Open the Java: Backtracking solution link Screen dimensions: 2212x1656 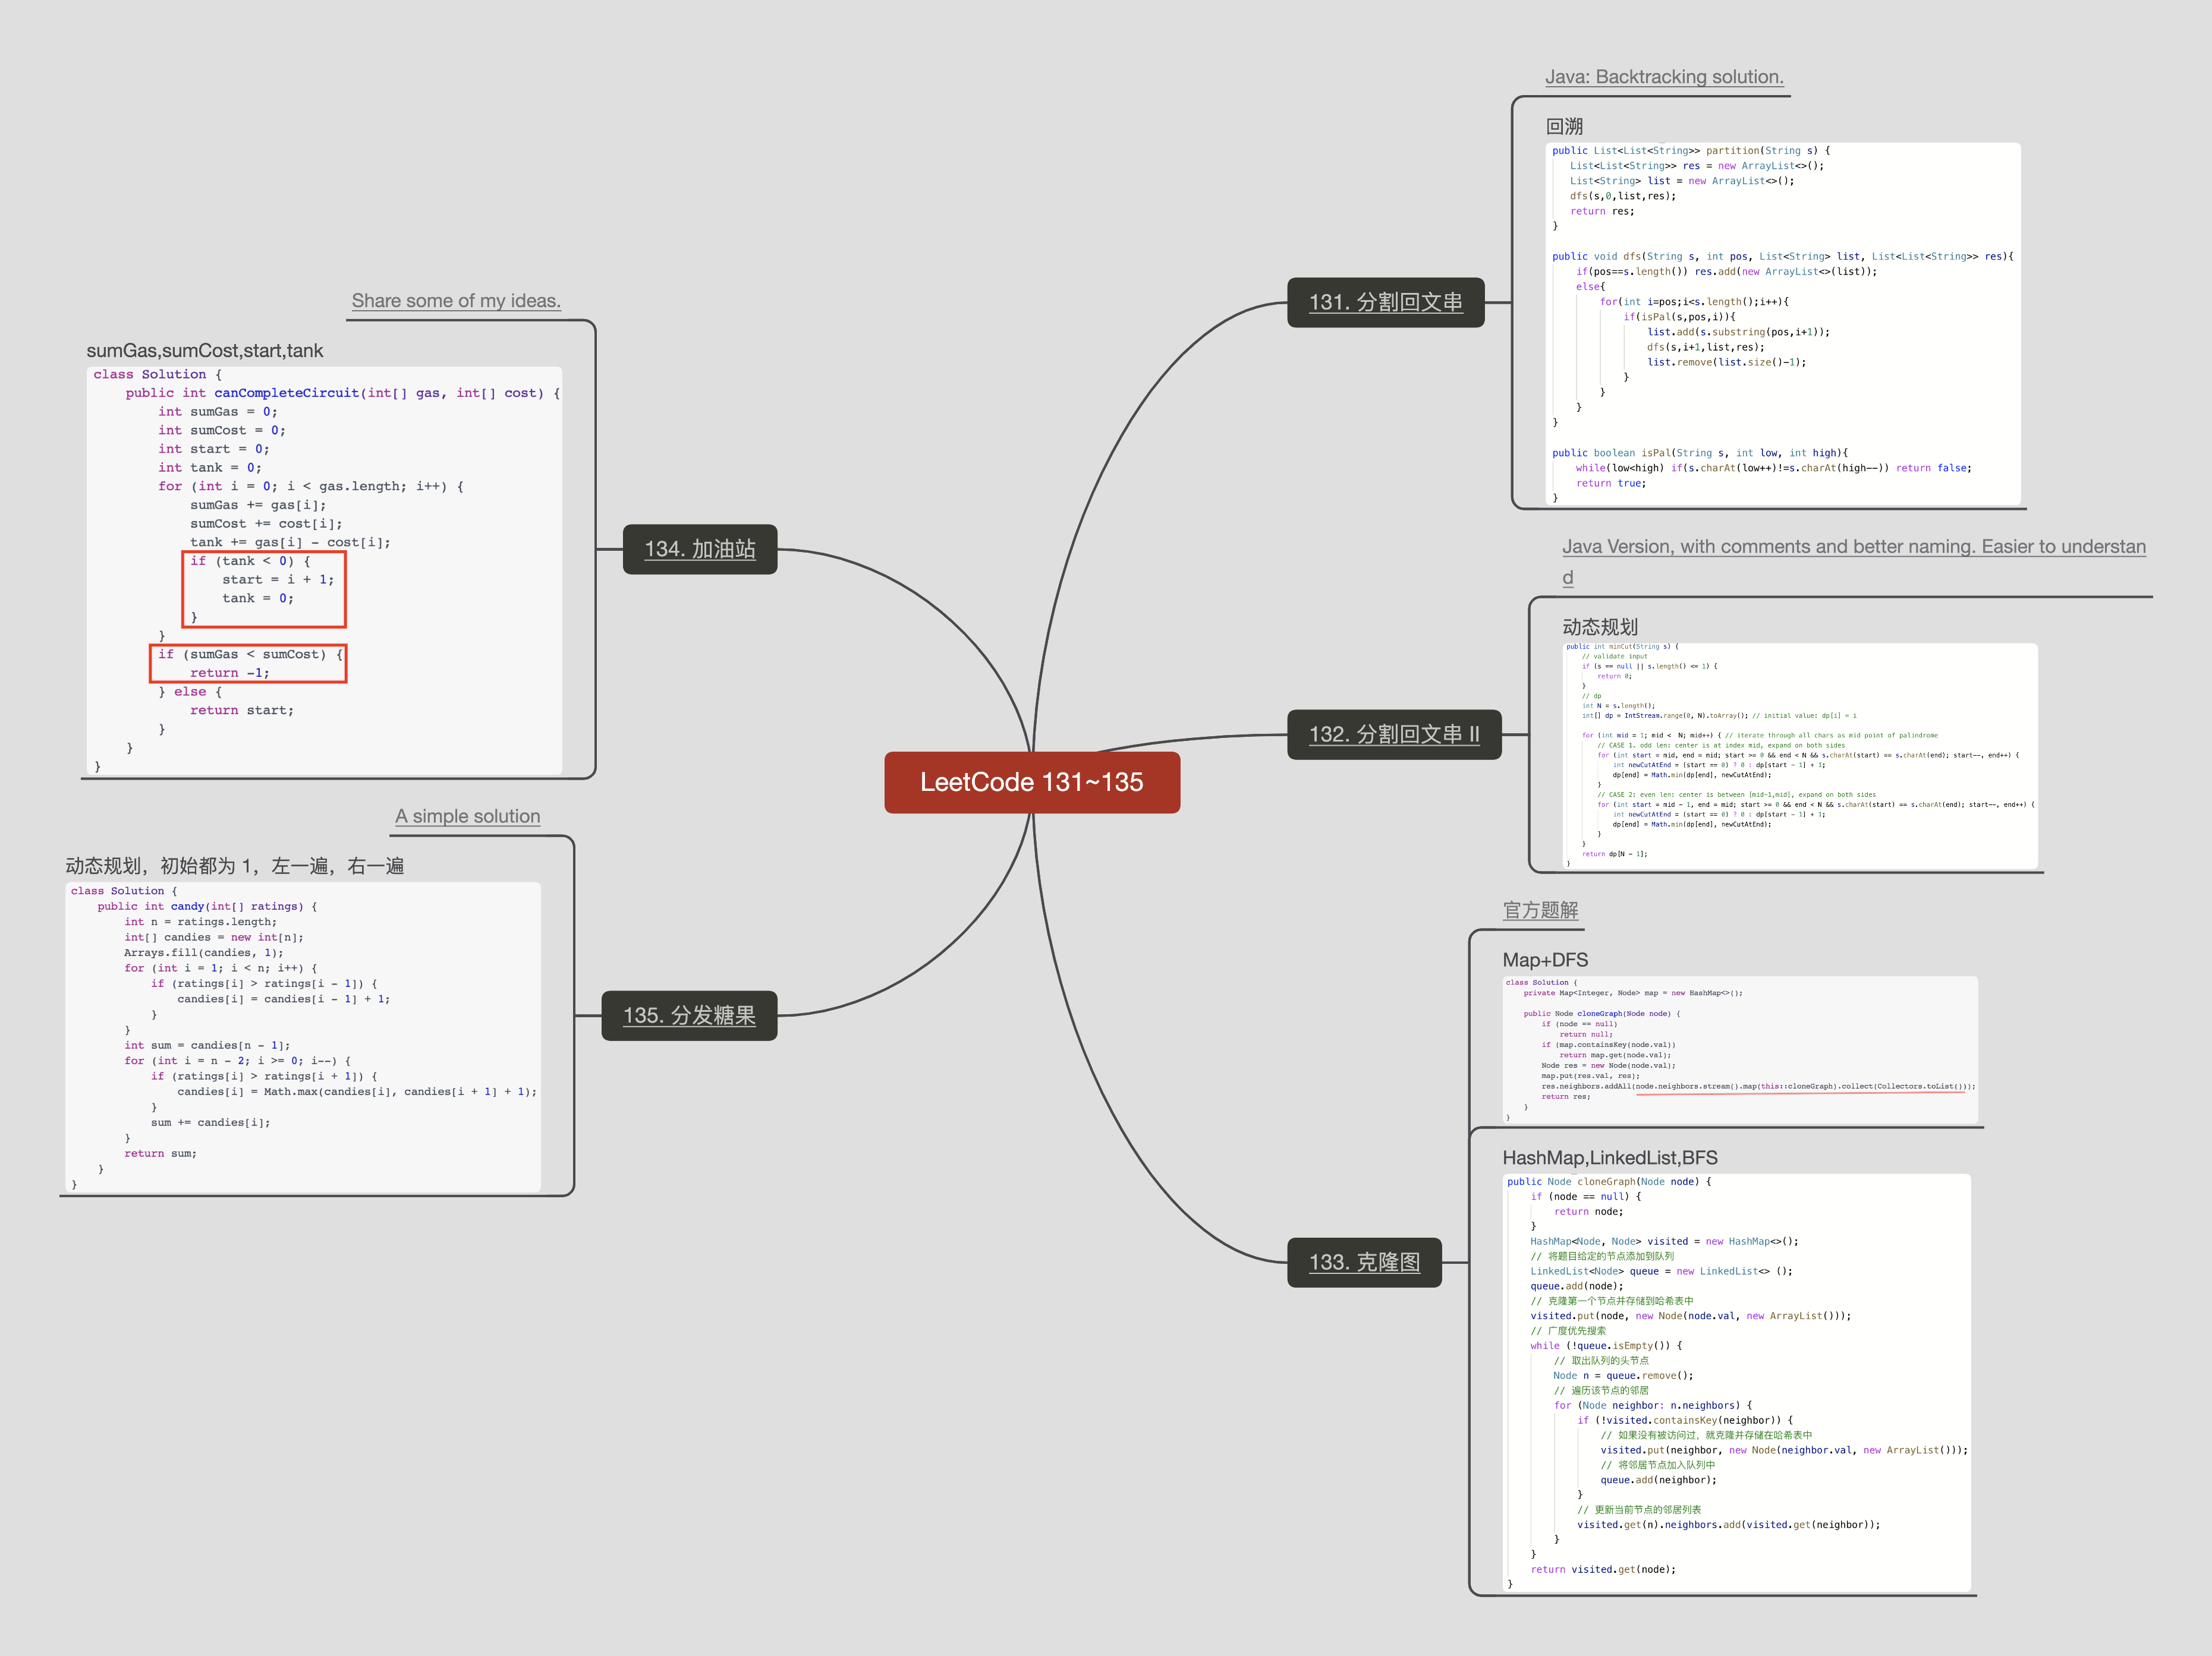(x=1663, y=77)
